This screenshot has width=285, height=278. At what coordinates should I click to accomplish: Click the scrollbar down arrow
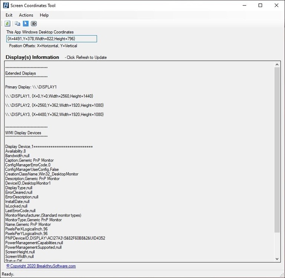277,259
